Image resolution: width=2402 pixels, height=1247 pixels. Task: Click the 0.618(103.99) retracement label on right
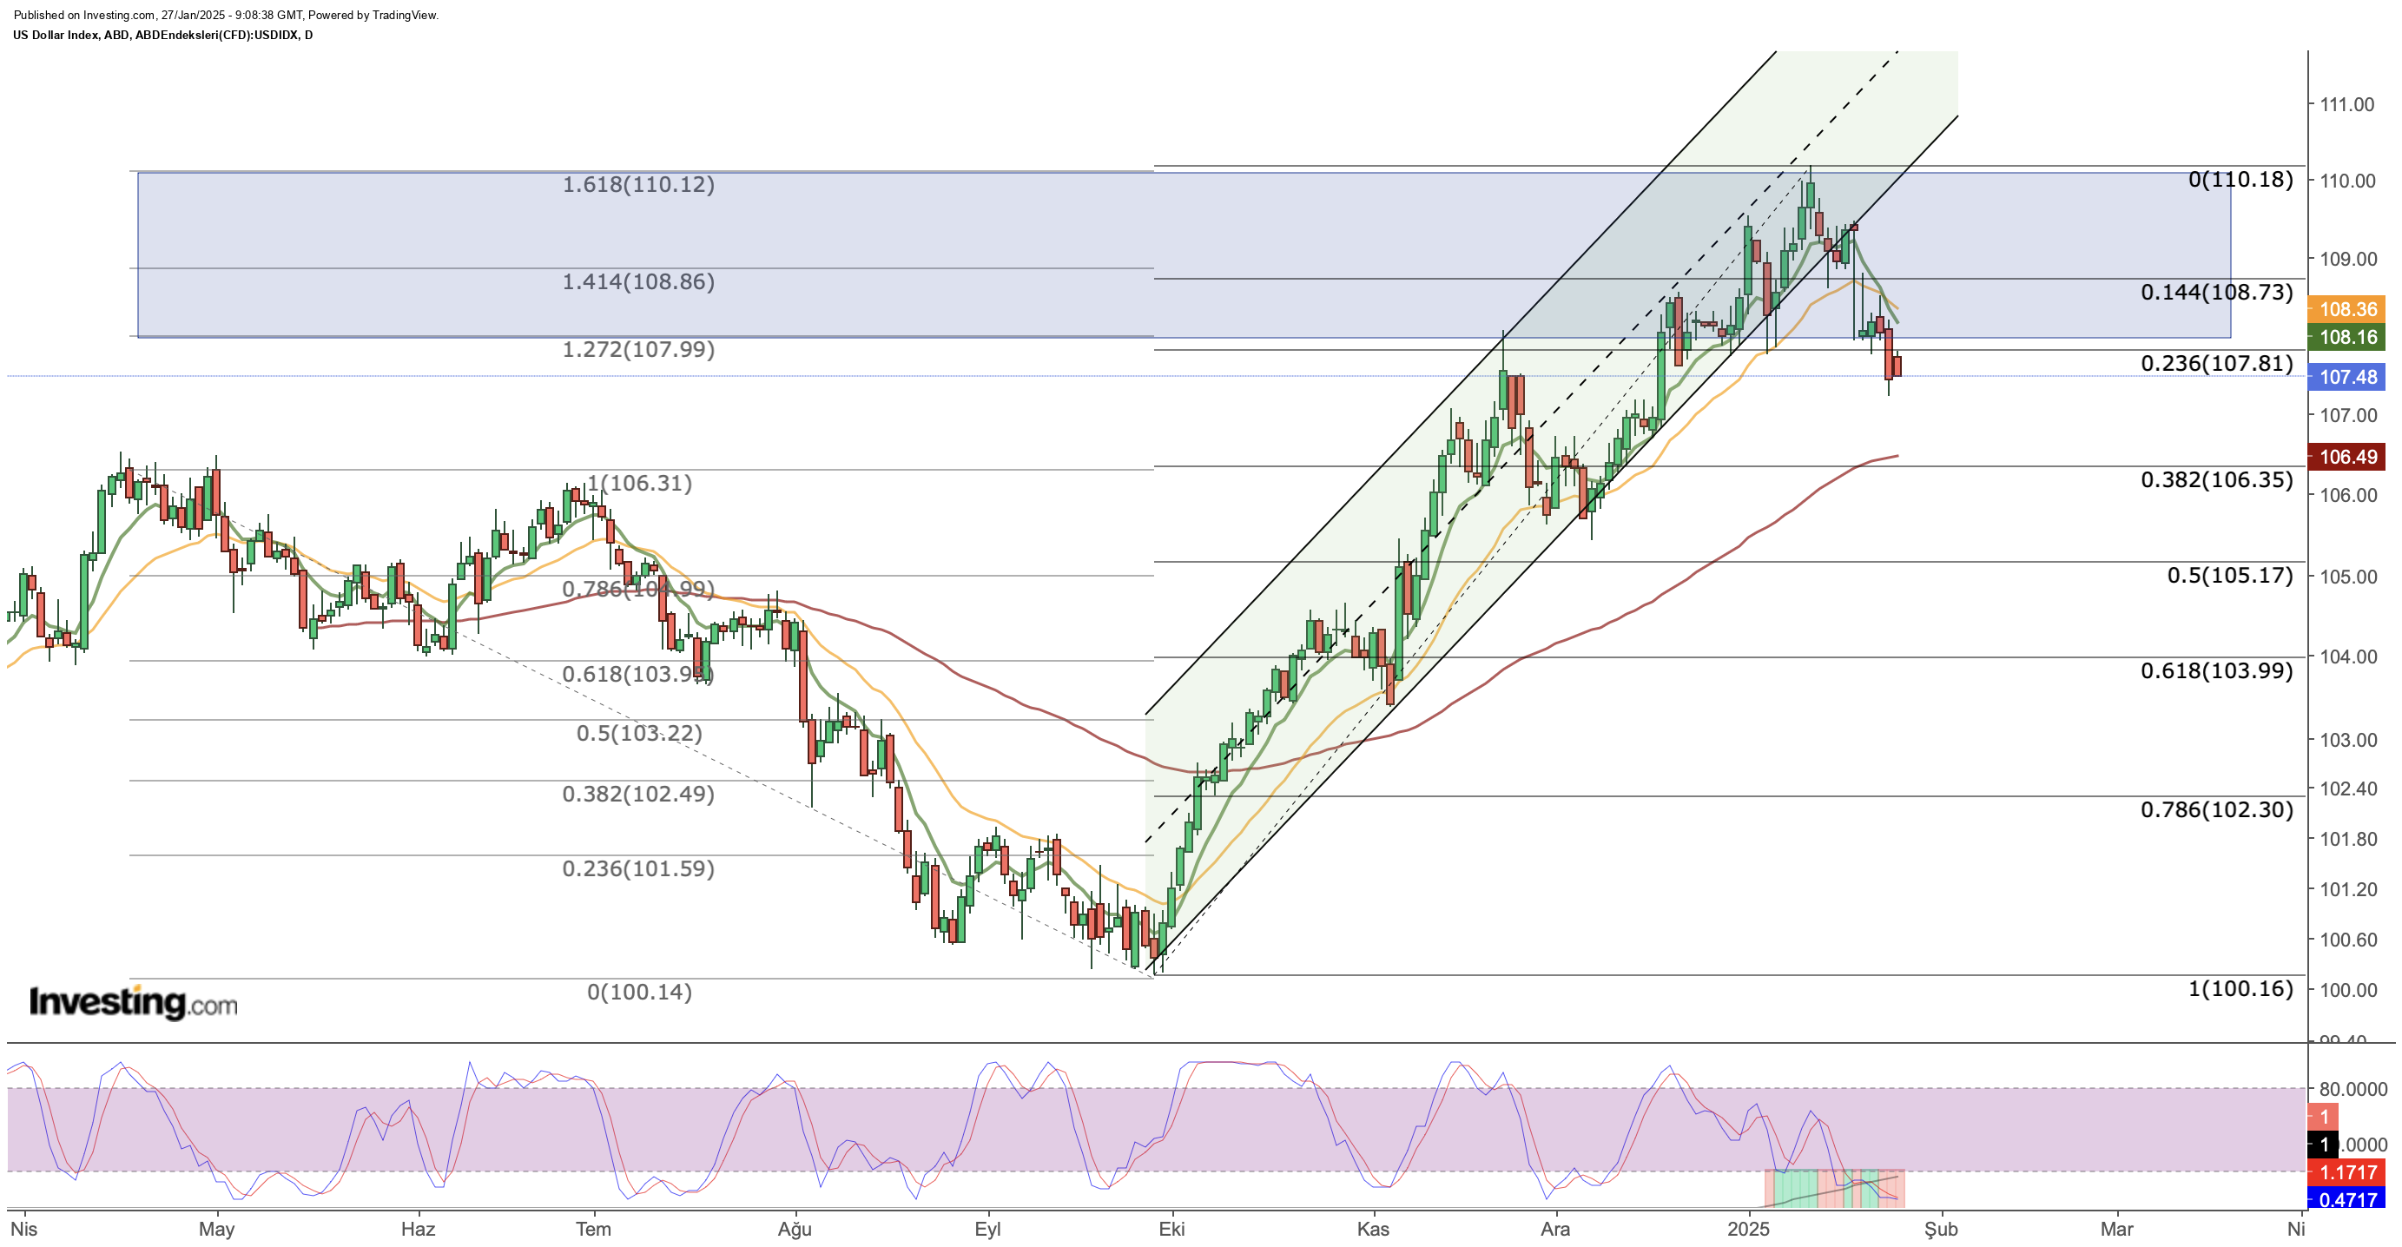2215,670
